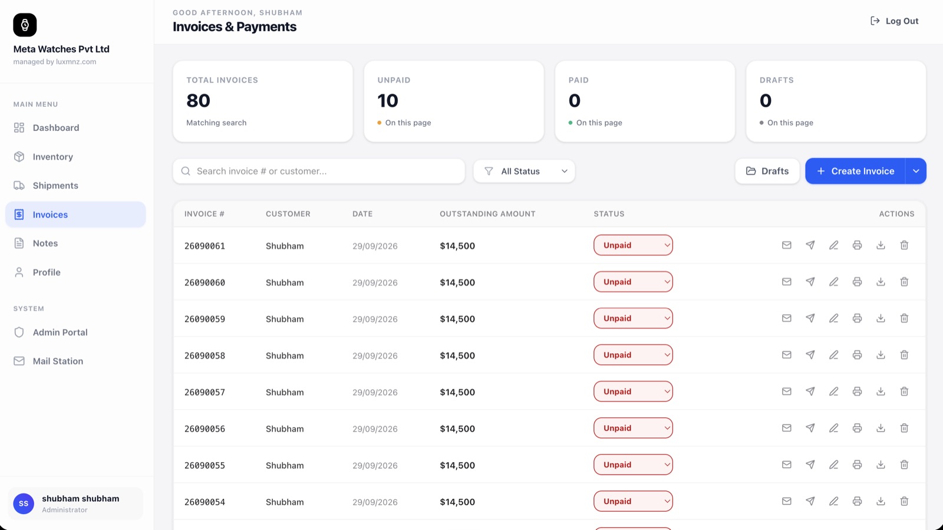This screenshot has width=943, height=530.
Task: Edit invoice 26090061 with the pencil icon
Action: (x=834, y=245)
